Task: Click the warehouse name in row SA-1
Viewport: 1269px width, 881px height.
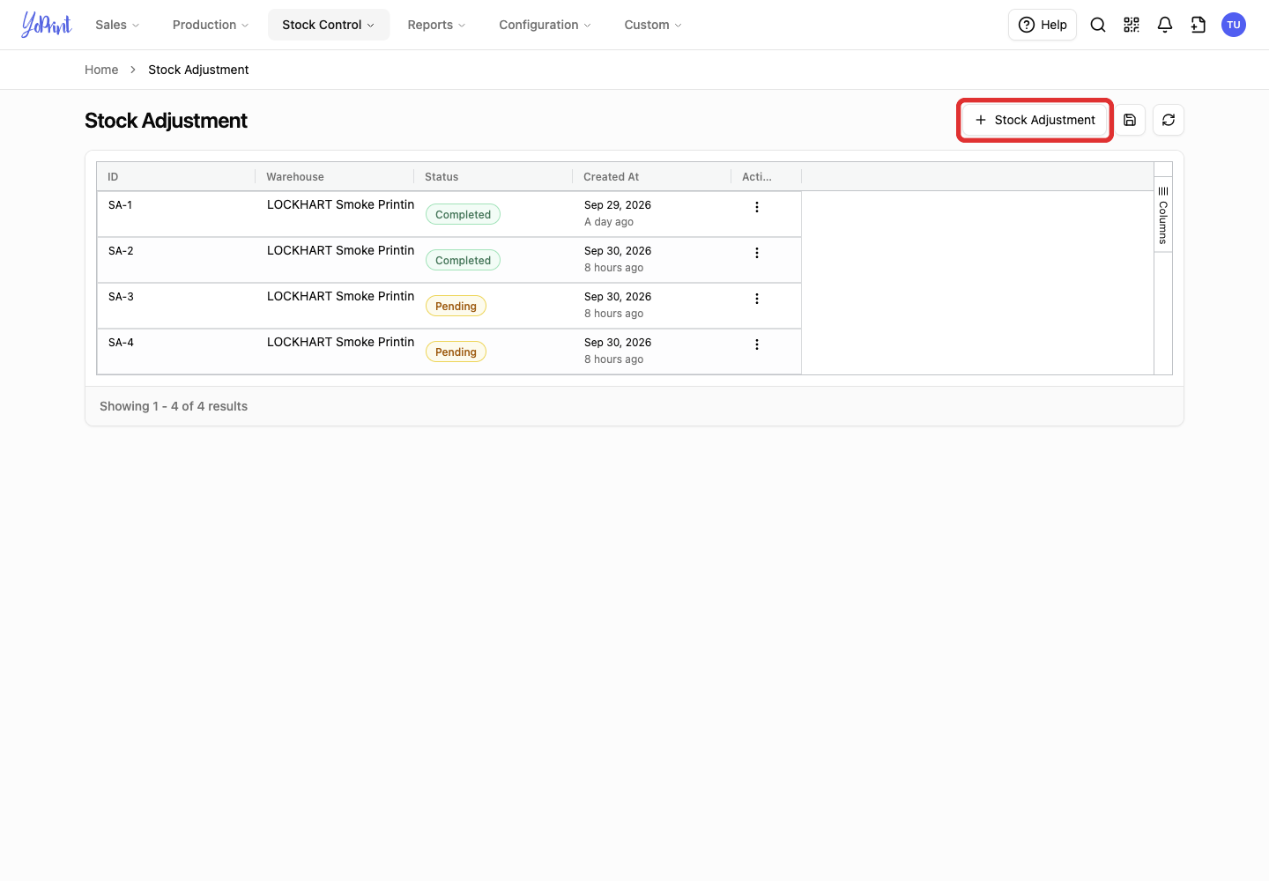Action: coord(340,204)
